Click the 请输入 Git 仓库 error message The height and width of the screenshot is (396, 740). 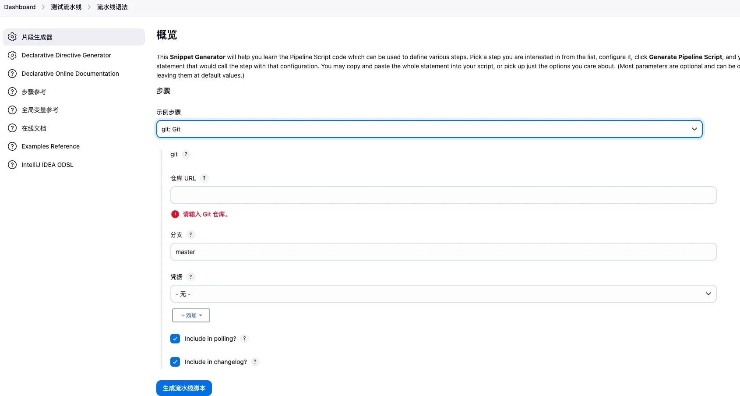(205, 214)
